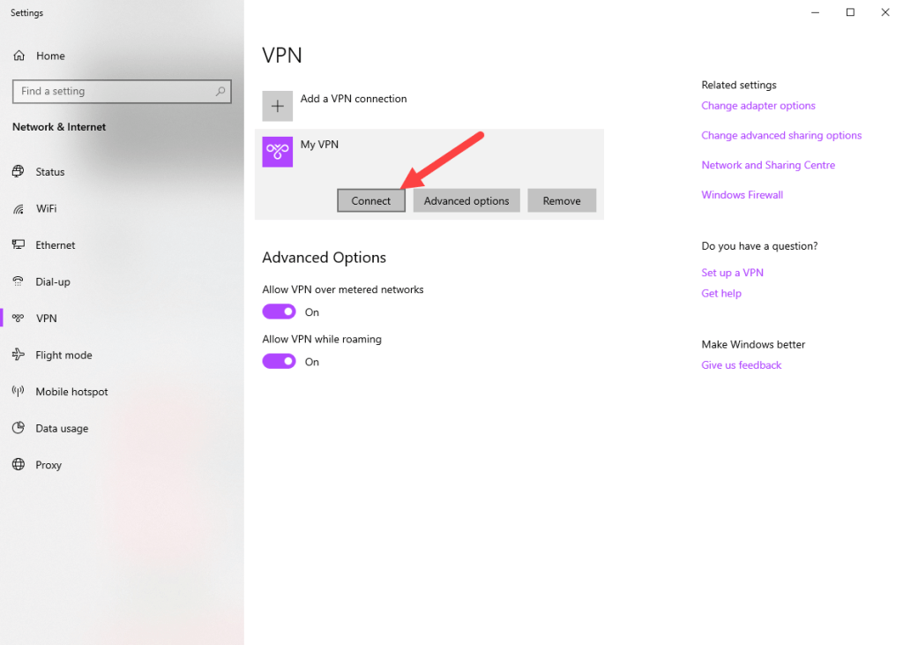Remove the My VPN connection
The image size is (903, 645).
click(x=562, y=201)
